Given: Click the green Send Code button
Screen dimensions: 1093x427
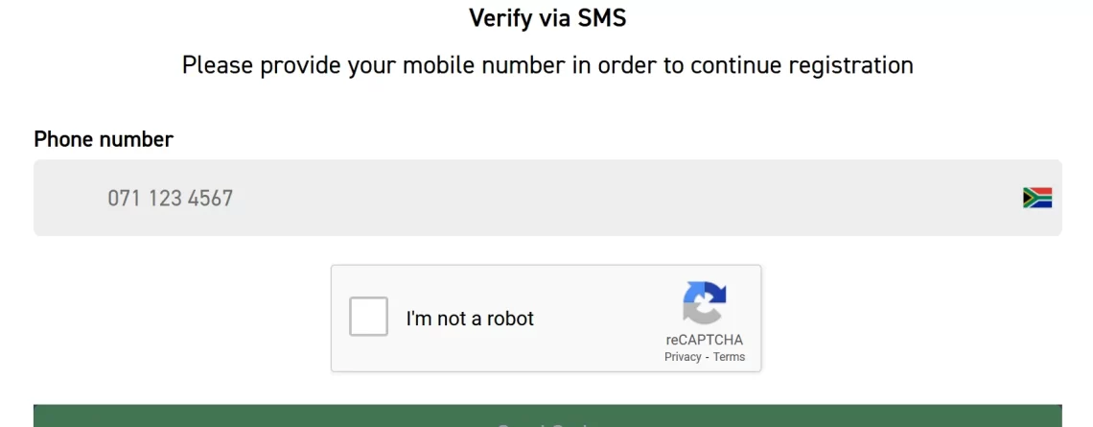Looking at the screenshot, I should (x=547, y=415).
